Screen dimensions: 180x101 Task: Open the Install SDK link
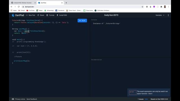tap(62, 15)
